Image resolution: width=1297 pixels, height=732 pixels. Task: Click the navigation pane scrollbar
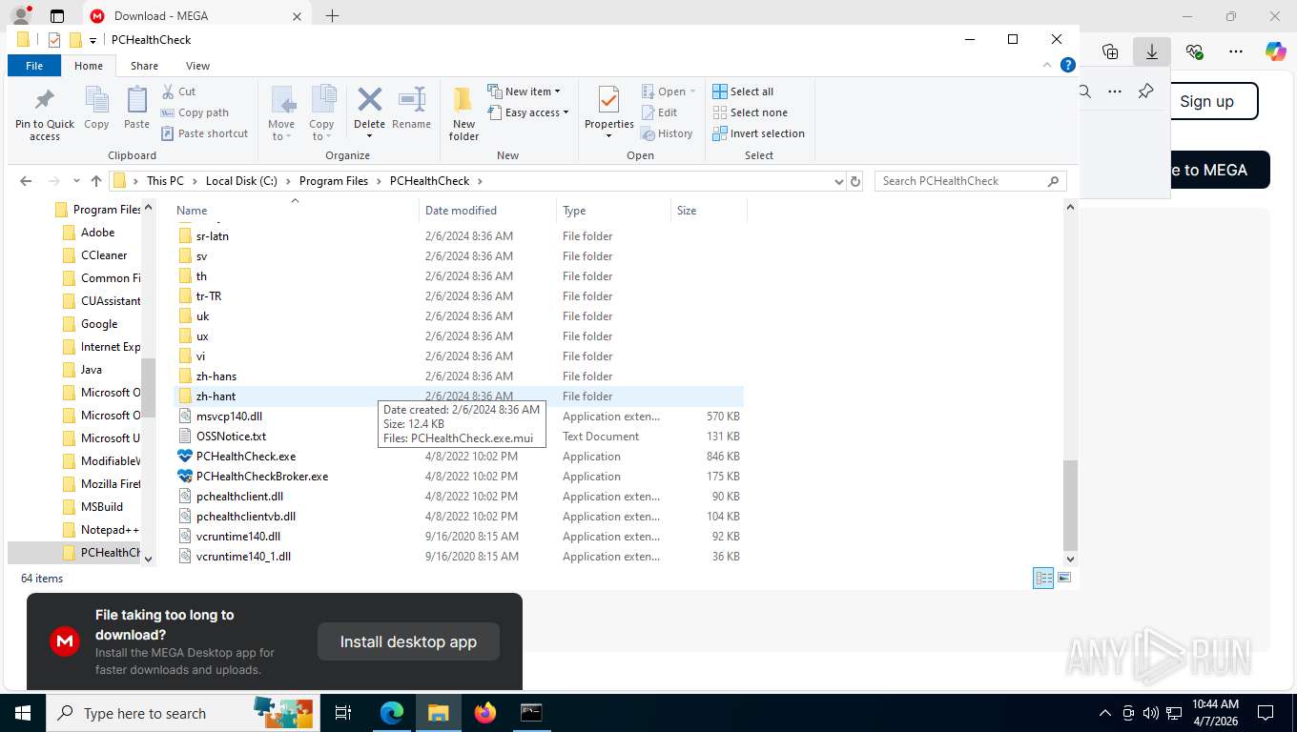[x=148, y=387]
